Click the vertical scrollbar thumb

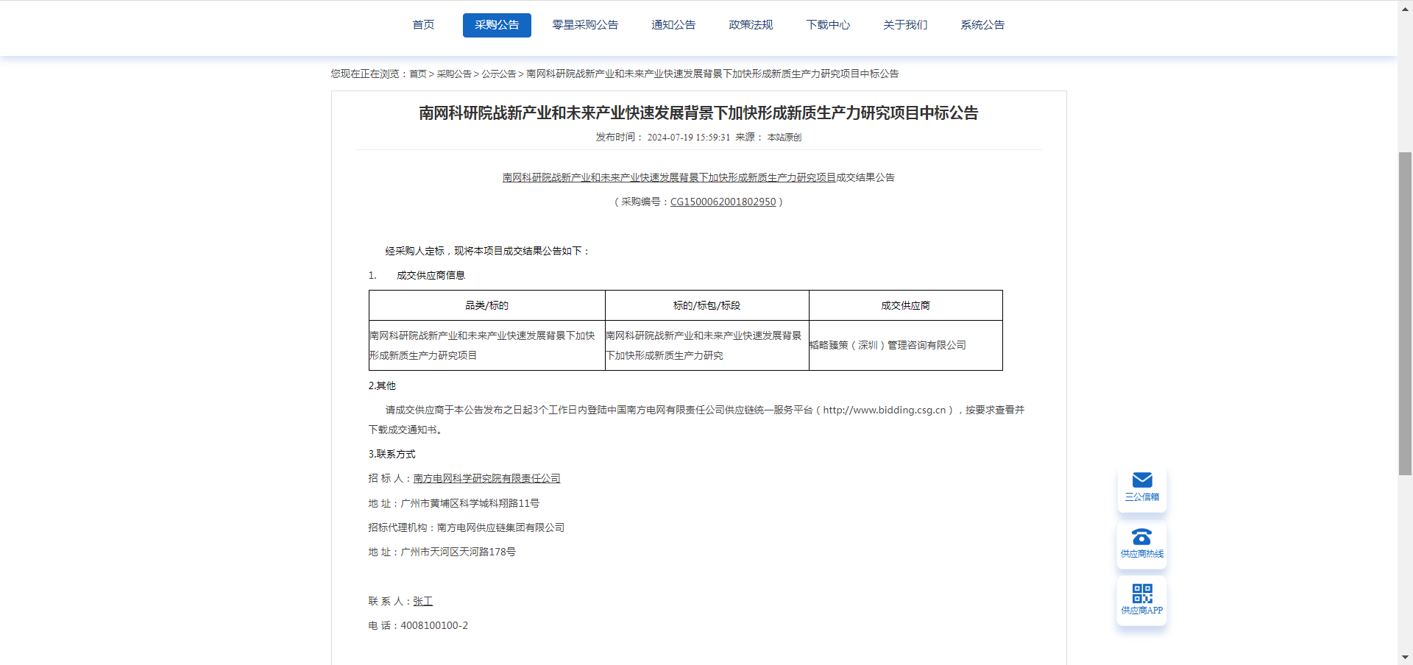(1405, 313)
